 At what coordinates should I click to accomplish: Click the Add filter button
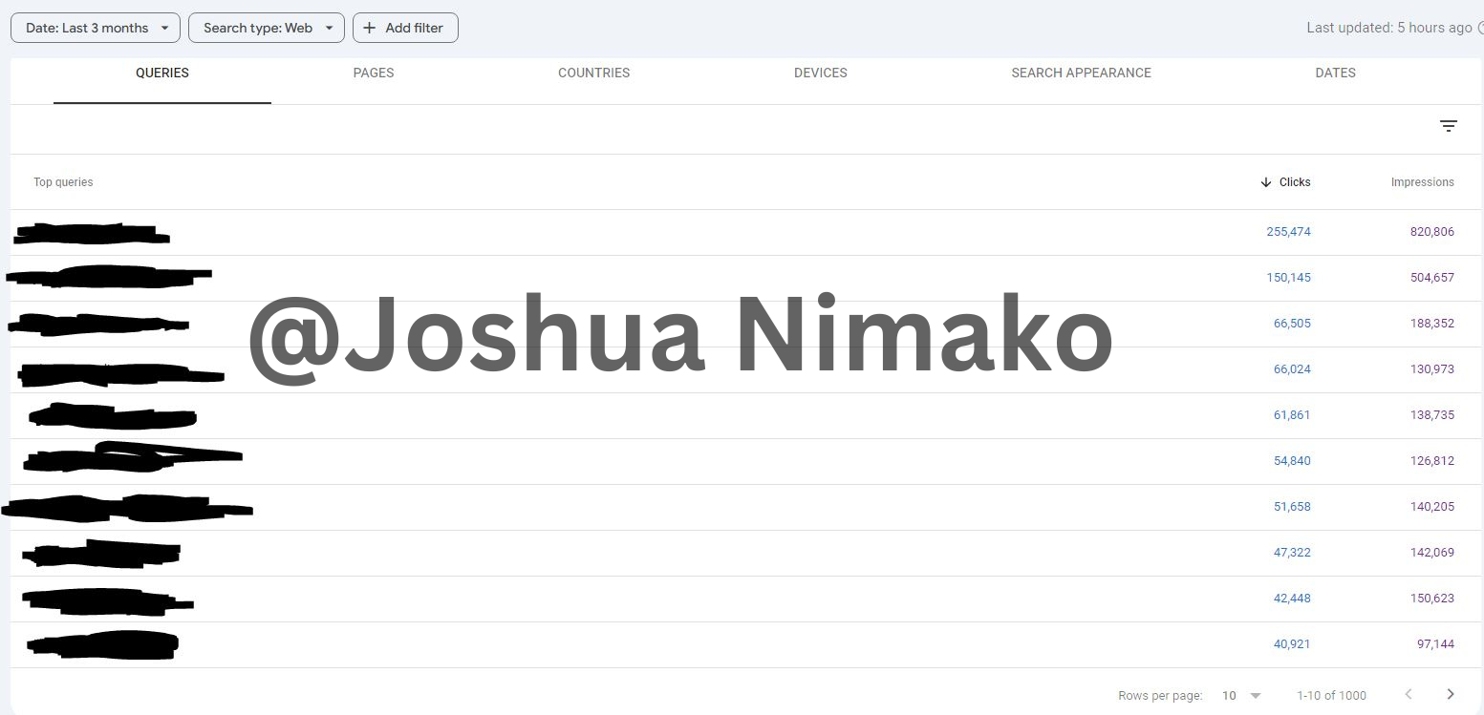coord(405,28)
